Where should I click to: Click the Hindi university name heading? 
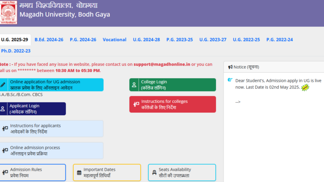(x=59, y=5)
